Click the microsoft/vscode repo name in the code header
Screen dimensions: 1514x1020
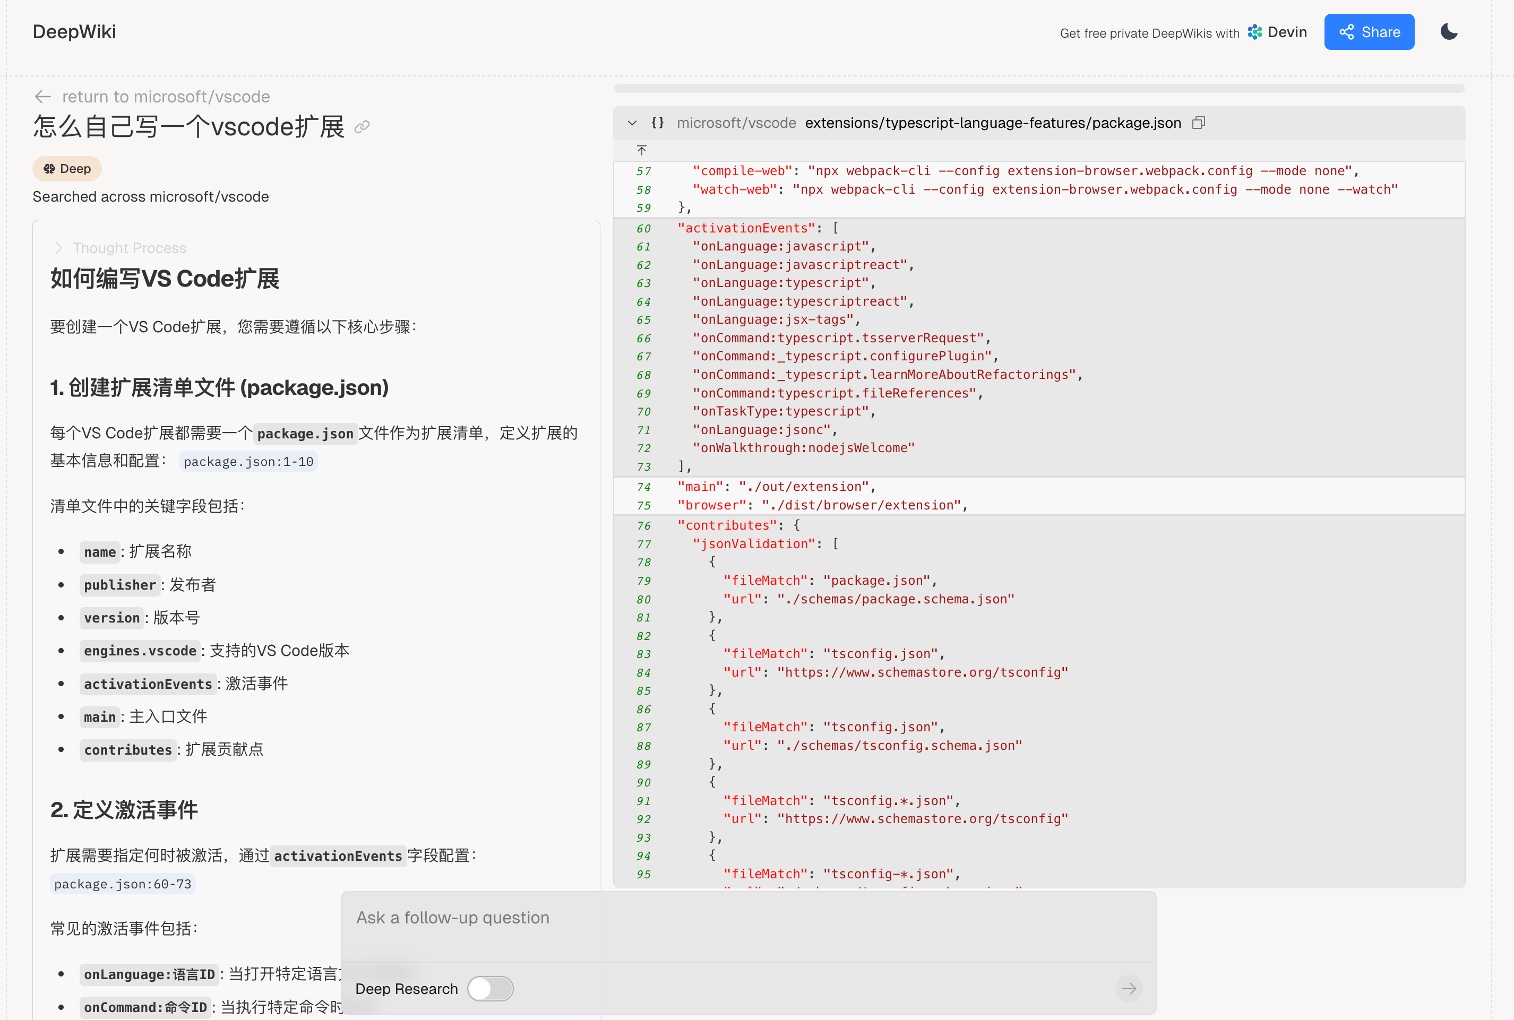point(736,123)
